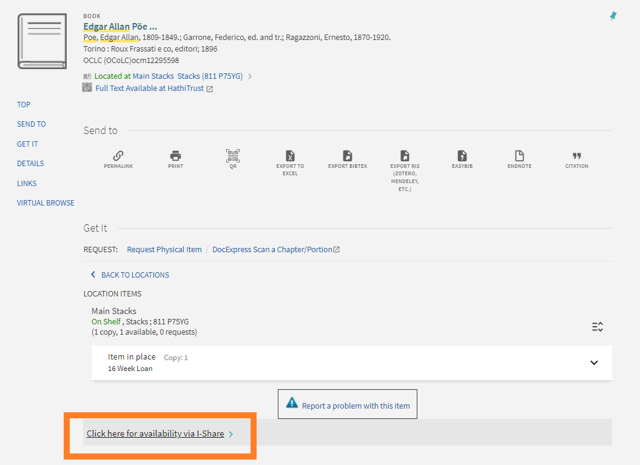Click the book cover thumbnail
The image size is (640, 465).
42,41
